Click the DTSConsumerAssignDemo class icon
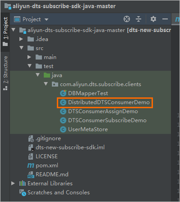Viewport: 180px width, 202px height. click(63, 111)
